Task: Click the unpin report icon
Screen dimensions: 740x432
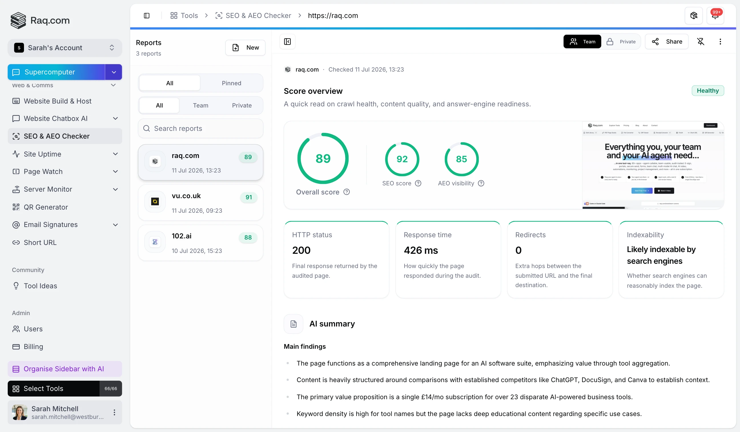Action: (x=701, y=42)
